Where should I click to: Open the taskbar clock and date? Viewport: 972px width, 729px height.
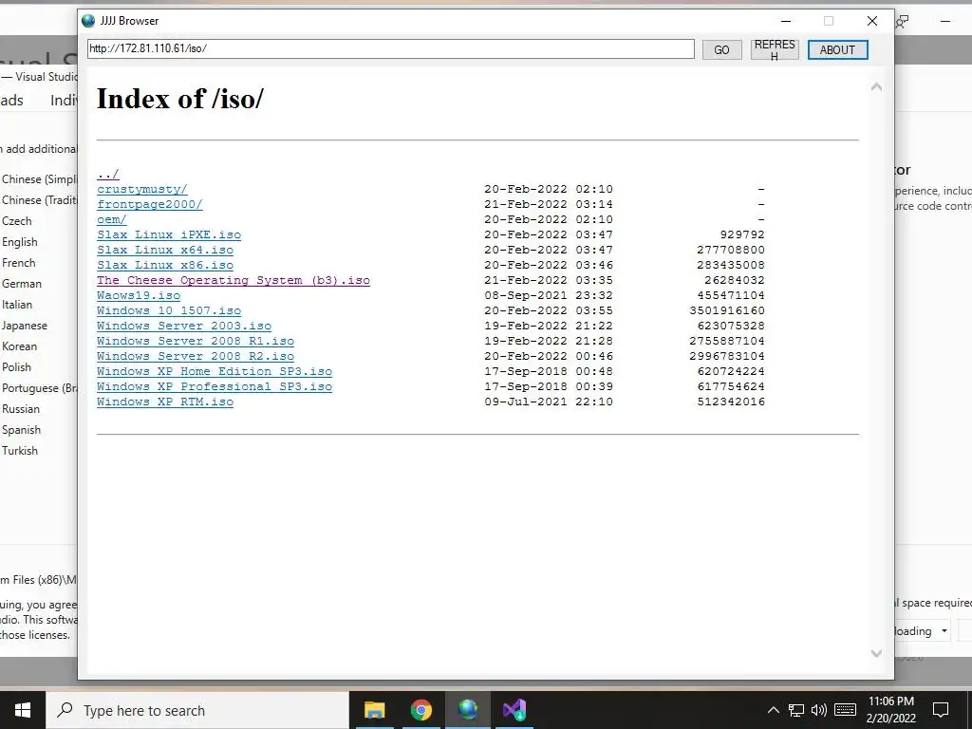(890, 710)
